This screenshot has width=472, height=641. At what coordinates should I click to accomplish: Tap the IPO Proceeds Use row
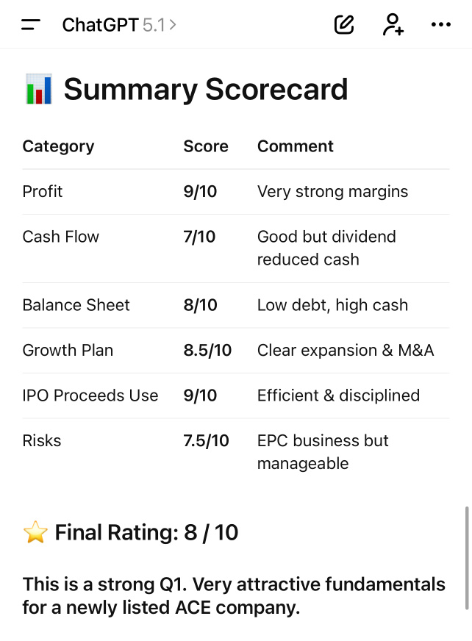click(236, 395)
